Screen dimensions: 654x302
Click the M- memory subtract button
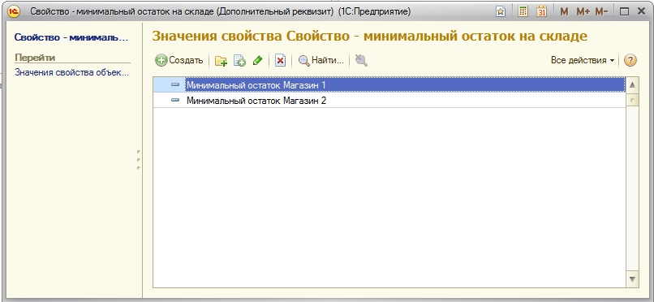(601, 11)
